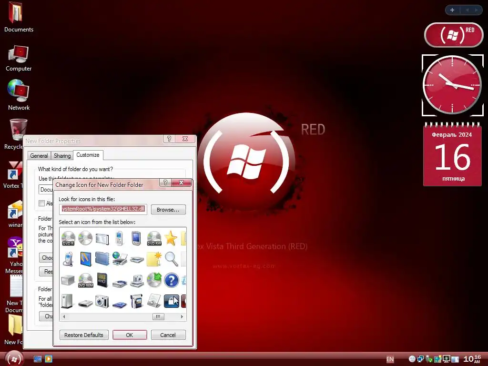Open the Network desktop icon

[x=19, y=95]
